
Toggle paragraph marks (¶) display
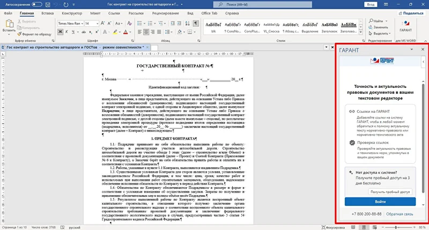(195, 24)
